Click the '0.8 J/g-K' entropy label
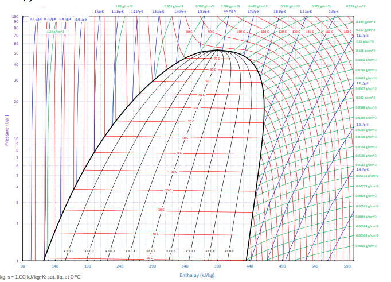The image size is (391, 282). pos(65,19)
